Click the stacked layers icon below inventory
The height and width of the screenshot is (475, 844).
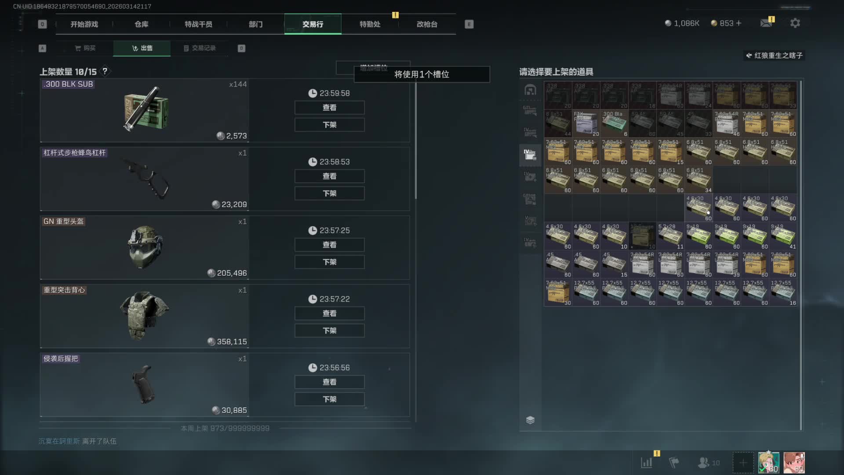[x=530, y=420]
